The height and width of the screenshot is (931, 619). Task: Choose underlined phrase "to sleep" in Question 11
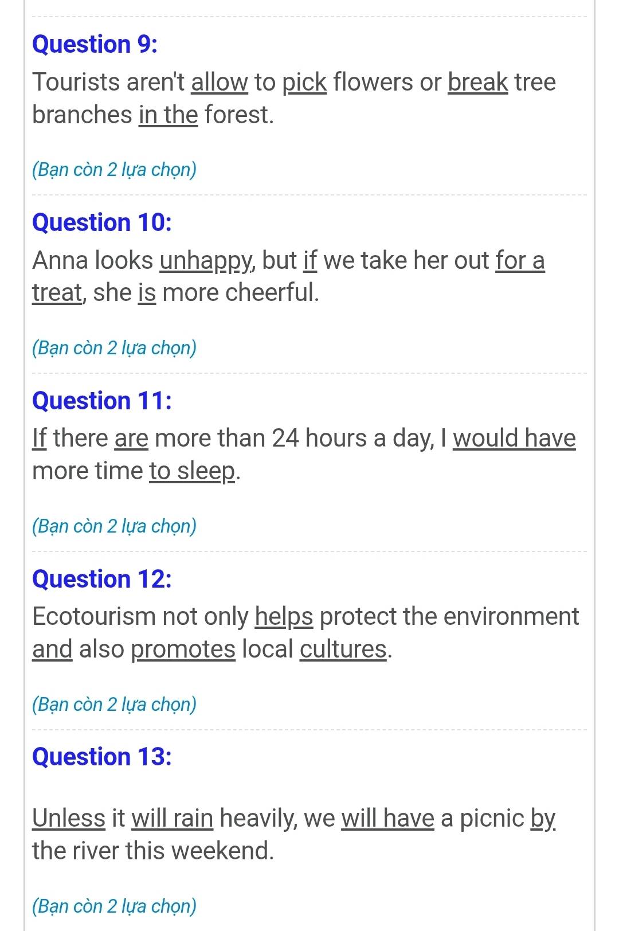point(193,471)
